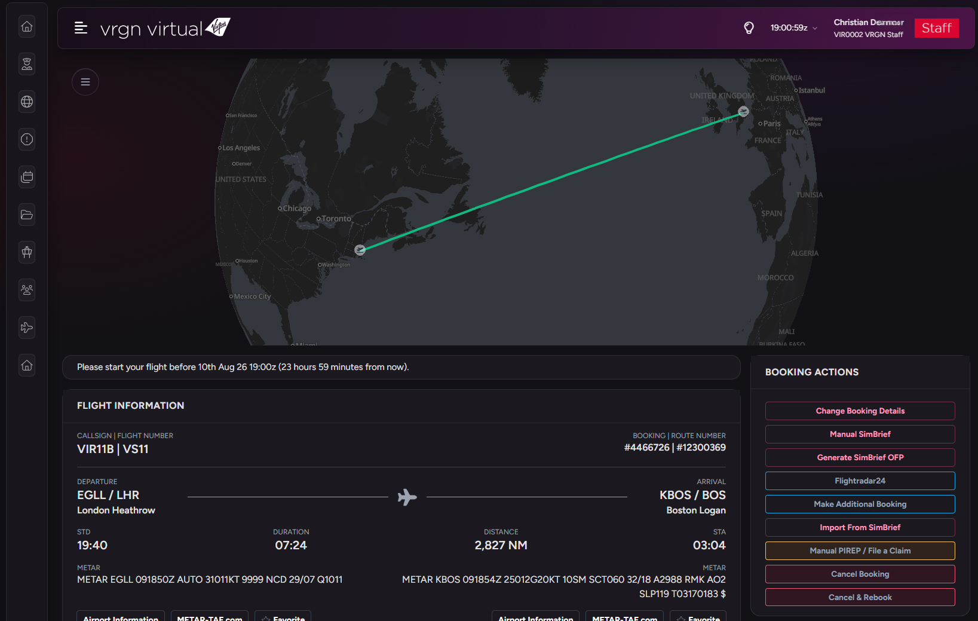Open the calendar events sidebar icon
The image size is (978, 621).
[27, 177]
